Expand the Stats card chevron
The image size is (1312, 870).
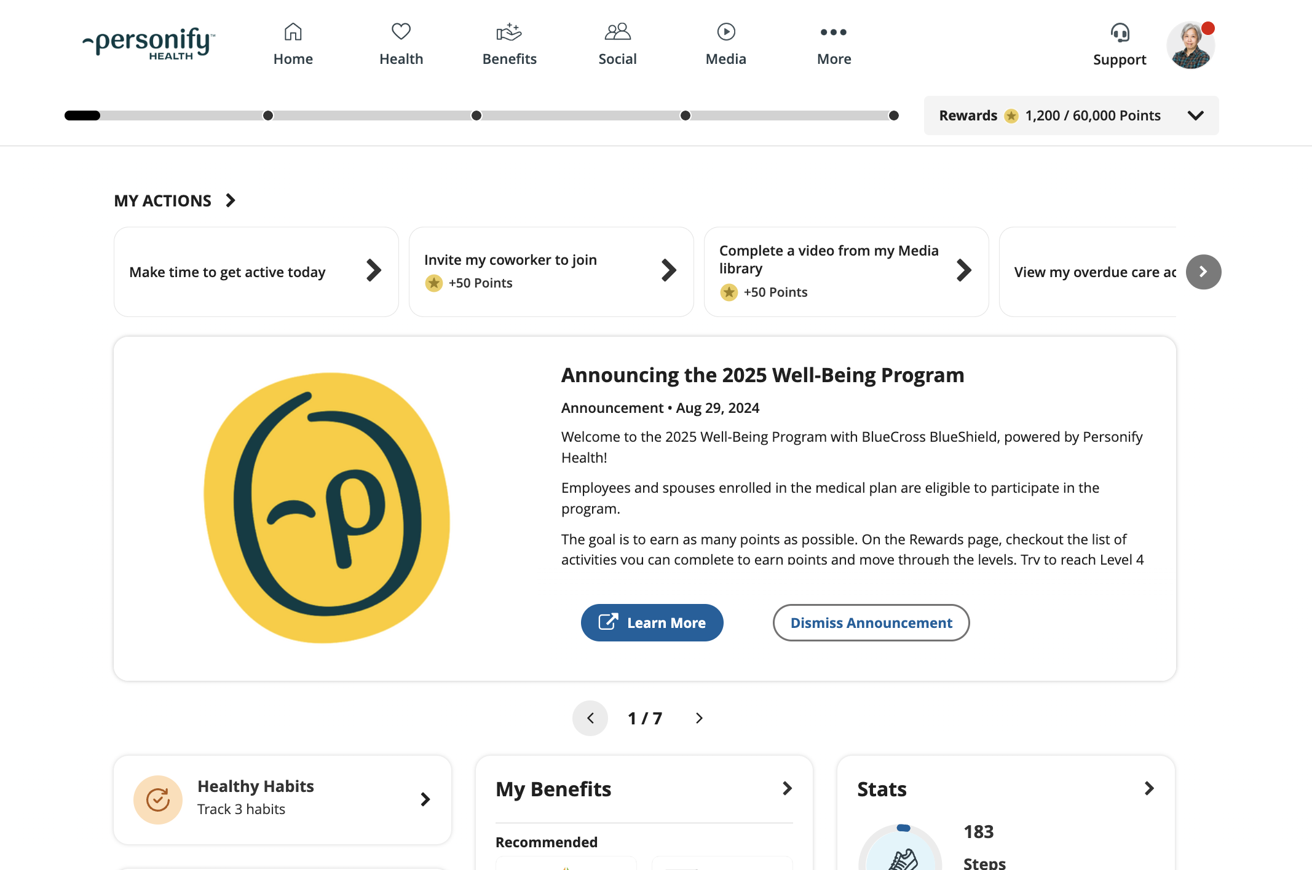1148,788
